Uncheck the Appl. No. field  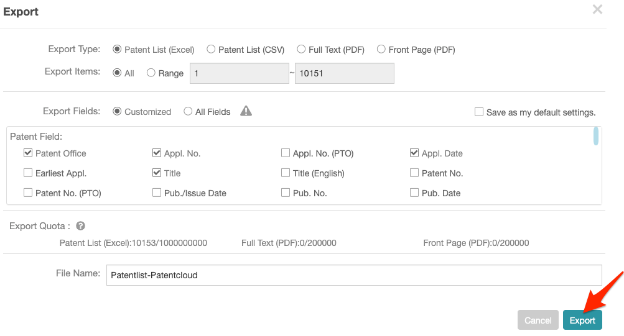coord(157,153)
